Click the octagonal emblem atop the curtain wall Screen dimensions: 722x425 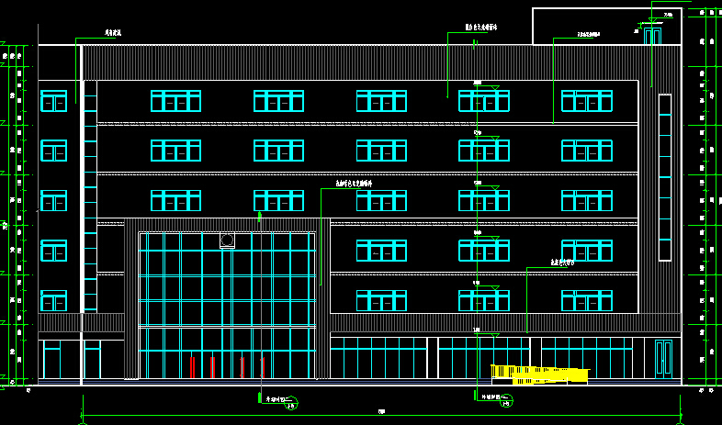[227, 240]
